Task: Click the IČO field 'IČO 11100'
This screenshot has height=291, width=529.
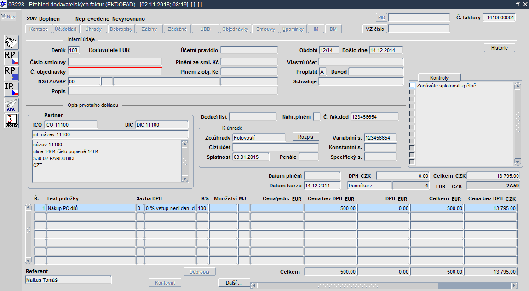Action: [71, 125]
